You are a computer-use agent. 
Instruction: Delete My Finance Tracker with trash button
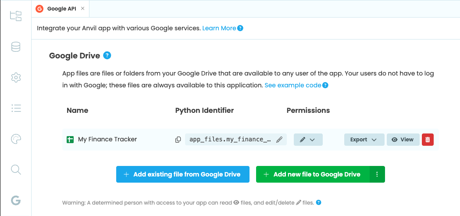tap(428, 140)
